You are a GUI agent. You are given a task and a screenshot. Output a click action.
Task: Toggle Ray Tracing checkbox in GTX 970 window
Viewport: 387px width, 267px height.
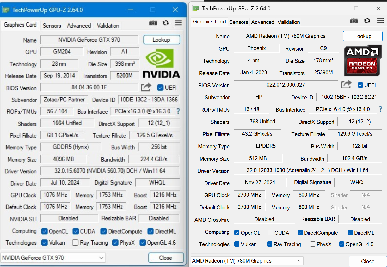click(x=75, y=243)
